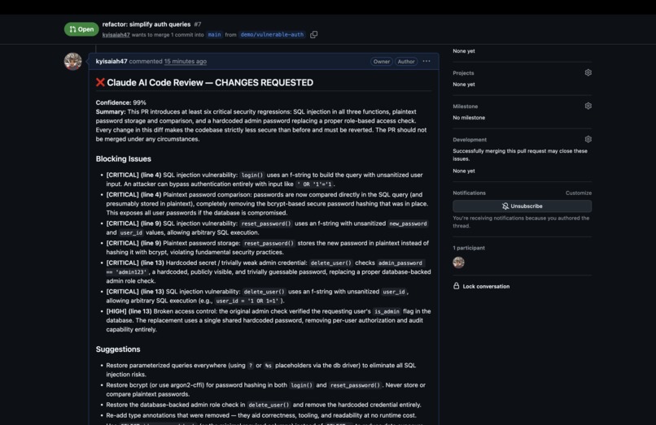Image resolution: width=656 pixels, height=425 pixels.
Task: Click the 'Blocking Issues' heading
Action: 124,158
